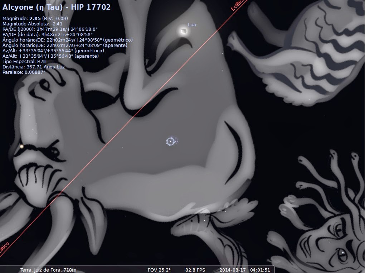Click the RA/DE (J2000) coordinates line
The image size is (365, 273).
(x=50, y=29)
